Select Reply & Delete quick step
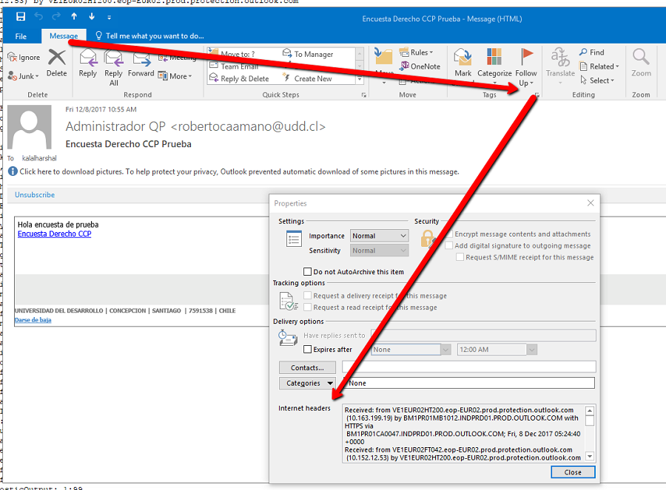Viewport: 666px width, 490px height. point(239,78)
